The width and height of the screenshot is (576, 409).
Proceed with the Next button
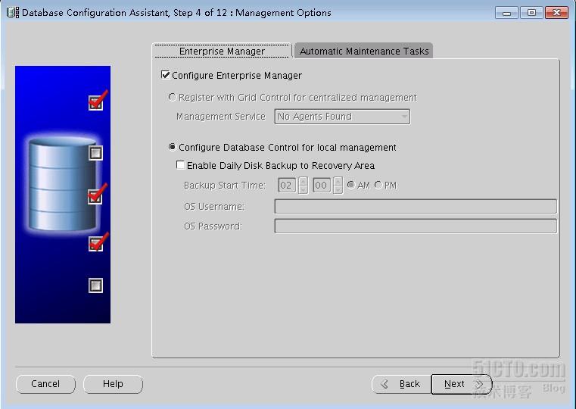point(462,384)
